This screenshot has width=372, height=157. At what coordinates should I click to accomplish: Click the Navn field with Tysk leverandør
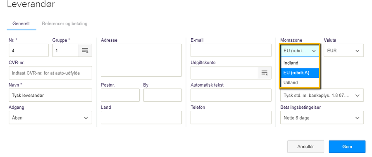(x=50, y=95)
